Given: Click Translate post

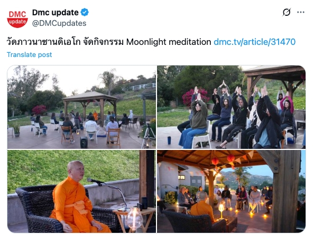Looking at the screenshot, I should [x=30, y=54].
